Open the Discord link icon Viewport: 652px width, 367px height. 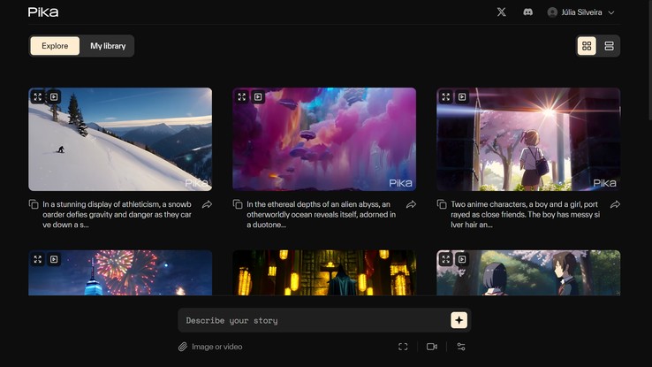tap(527, 12)
